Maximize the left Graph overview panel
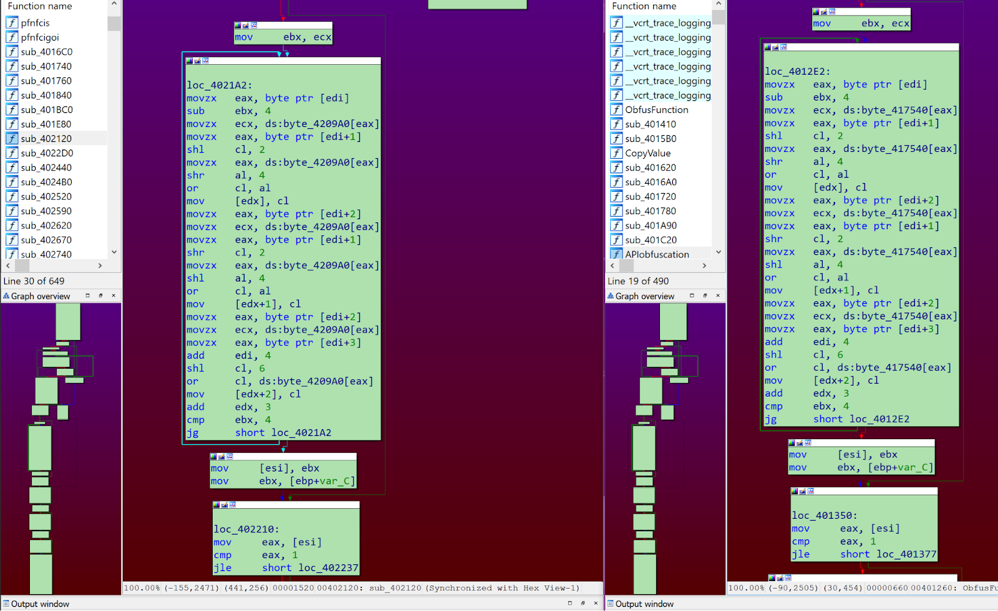The width and height of the screenshot is (998, 611). [87, 296]
